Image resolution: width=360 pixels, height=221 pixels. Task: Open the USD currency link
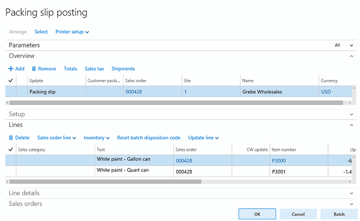326,92
